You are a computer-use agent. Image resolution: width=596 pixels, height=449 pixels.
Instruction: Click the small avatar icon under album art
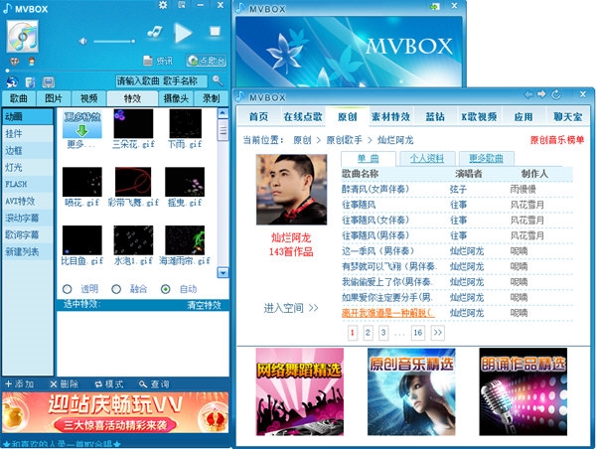[x=32, y=61]
